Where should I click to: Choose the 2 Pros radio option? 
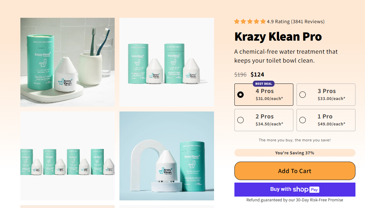point(240,120)
